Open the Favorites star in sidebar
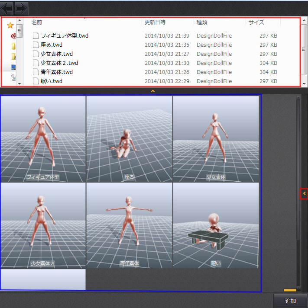 (10, 26)
